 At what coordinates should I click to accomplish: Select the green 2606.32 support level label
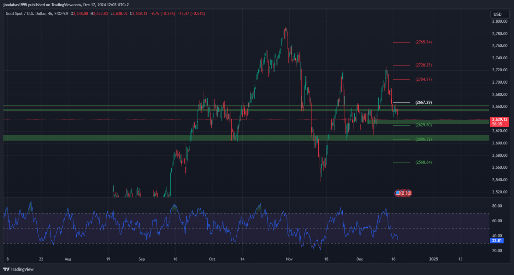tap(424, 140)
